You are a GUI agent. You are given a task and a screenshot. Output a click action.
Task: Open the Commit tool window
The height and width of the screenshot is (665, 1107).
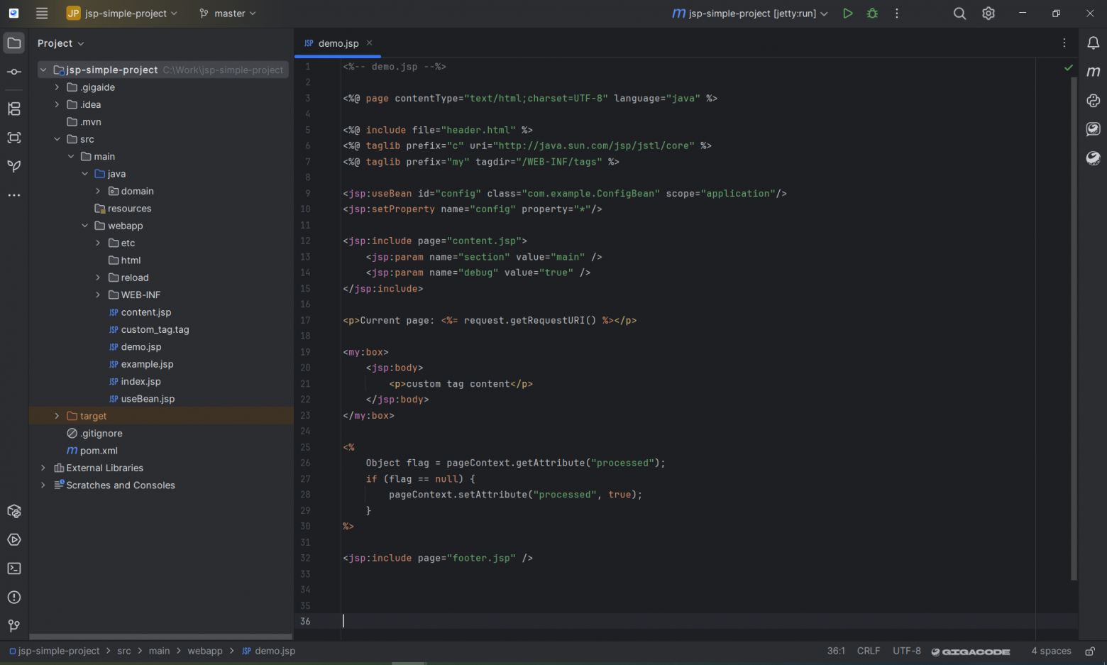pyautogui.click(x=14, y=72)
